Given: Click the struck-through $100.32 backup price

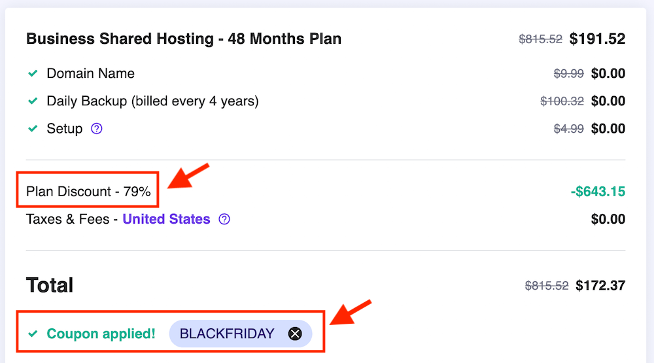Looking at the screenshot, I should click(x=562, y=101).
